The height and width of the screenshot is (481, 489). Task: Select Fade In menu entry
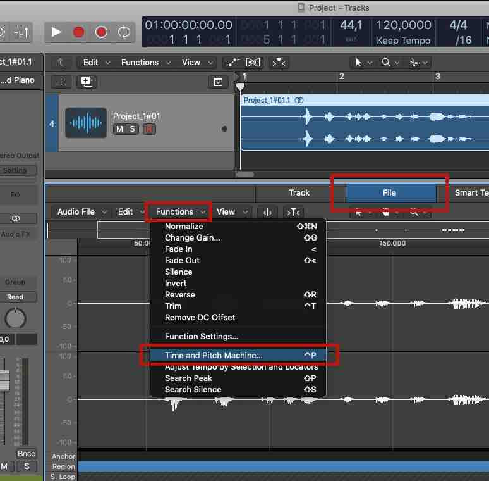coord(238,249)
